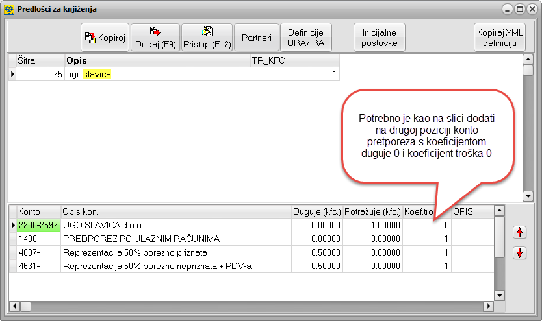Select Reprezentacija 50% porezno nepriznata + PDV-a
The height and width of the screenshot is (321, 542).
[x=176, y=266]
